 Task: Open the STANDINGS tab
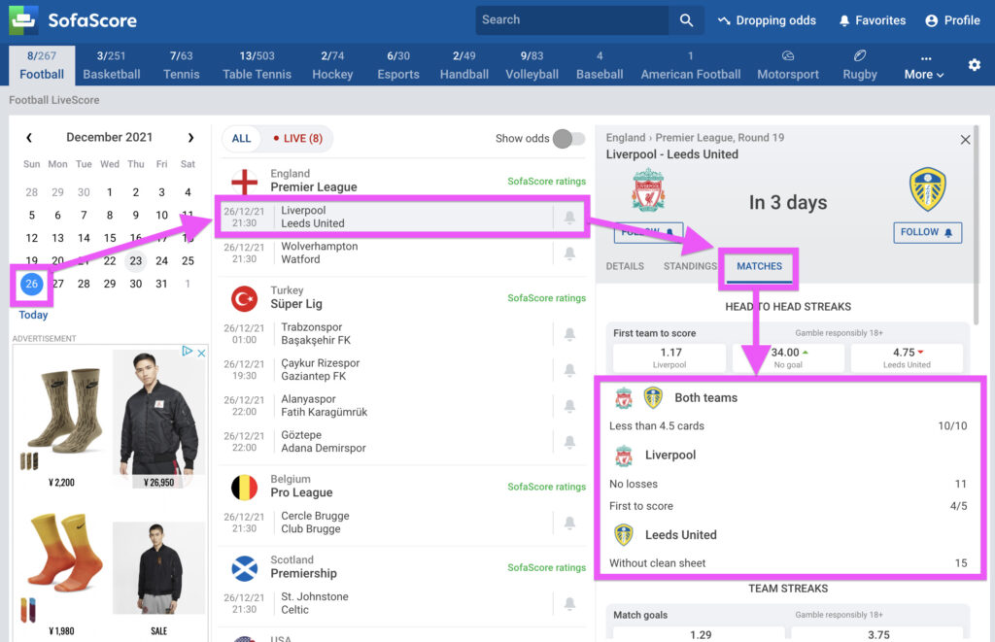pyautogui.click(x=691, y=266)
